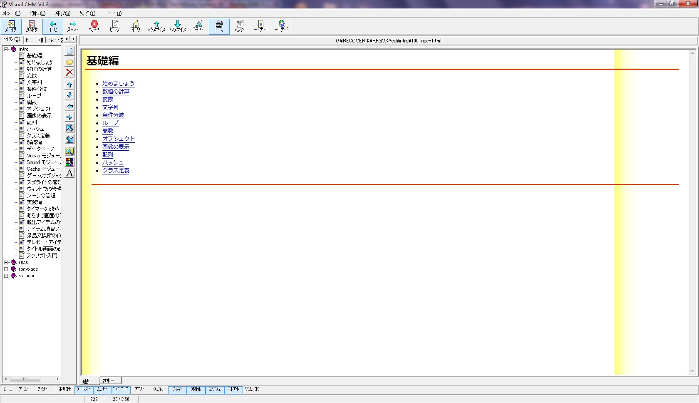Viewport: 699px width, 403px height.
Task: Click the file path address bar
Action: click(x=388, y=41)
